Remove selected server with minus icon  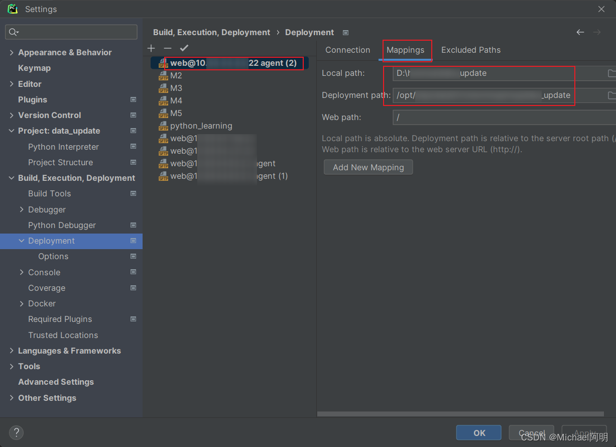(x=168, y=48)
